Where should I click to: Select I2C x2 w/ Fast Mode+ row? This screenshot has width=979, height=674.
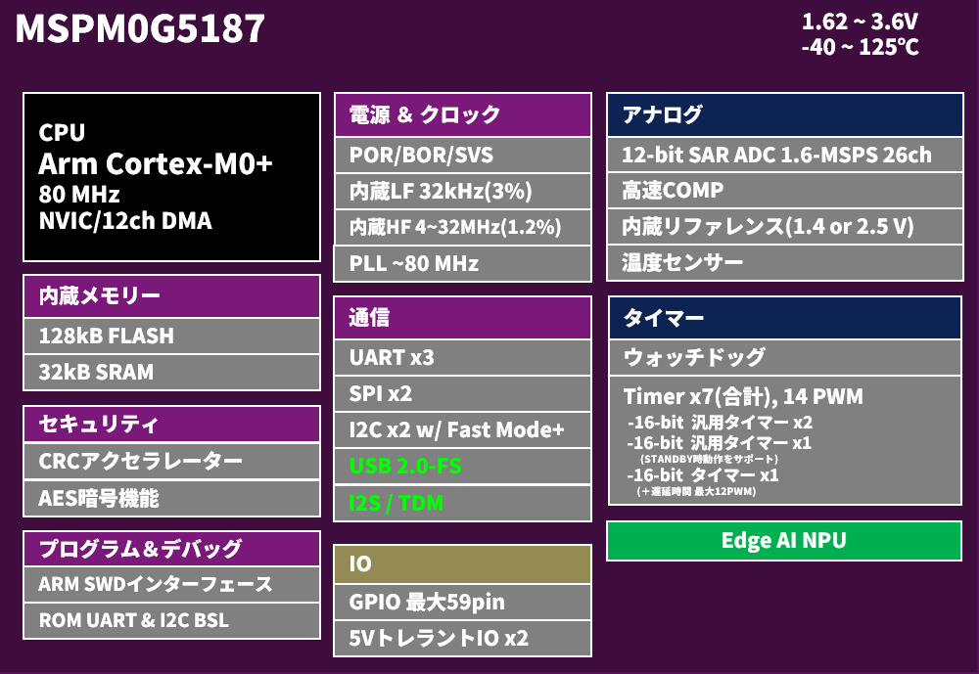[463, 430]
